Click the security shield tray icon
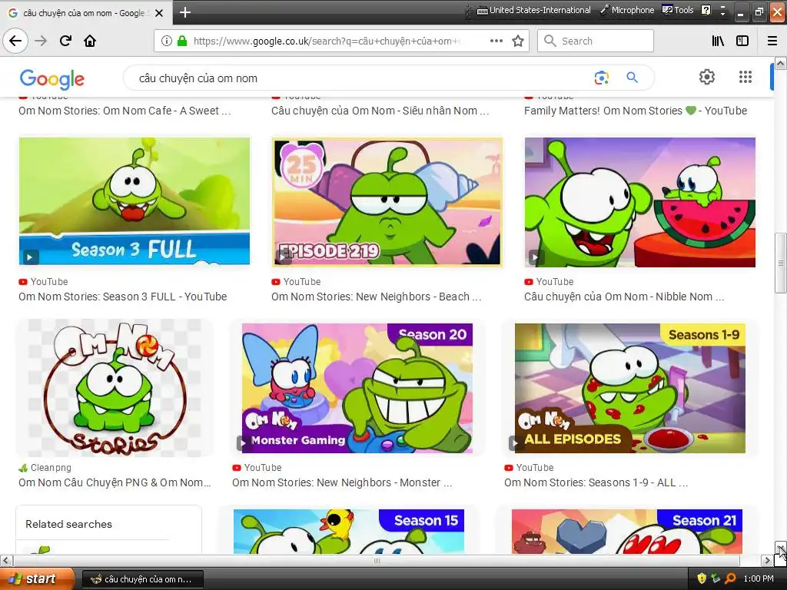The height and width of the screenshot is (590, 787). pyautogui.click(x=702, y=578)
